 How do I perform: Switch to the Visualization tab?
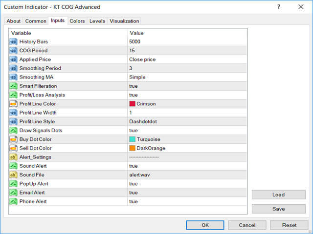click(x=124, y=21)
